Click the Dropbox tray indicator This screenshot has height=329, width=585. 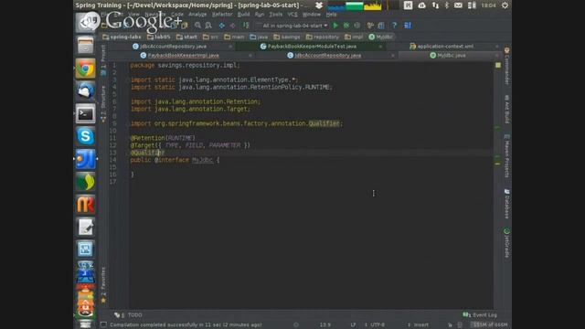[x=319, y=5]
